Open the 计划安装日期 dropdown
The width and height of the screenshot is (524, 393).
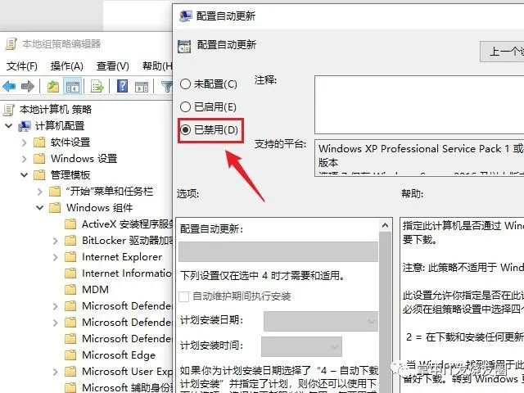[320, 322]
